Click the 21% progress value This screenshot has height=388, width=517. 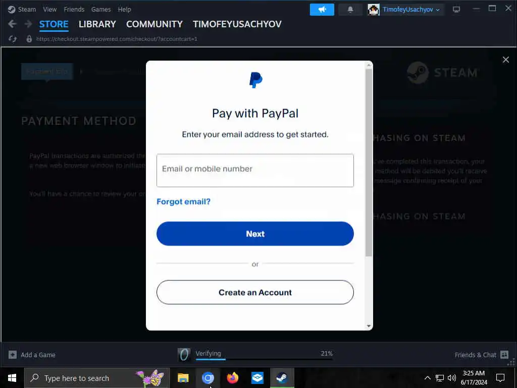coord(327,353)
